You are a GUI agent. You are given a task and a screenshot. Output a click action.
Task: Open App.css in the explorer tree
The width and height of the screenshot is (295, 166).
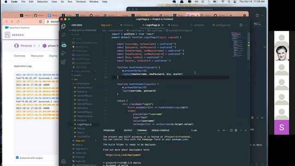[x=80, y=141]
